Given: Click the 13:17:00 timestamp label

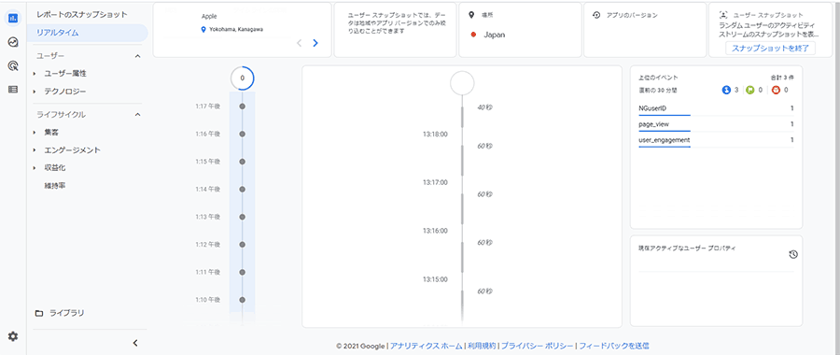Looking at the screenshot, I should 434,183.
